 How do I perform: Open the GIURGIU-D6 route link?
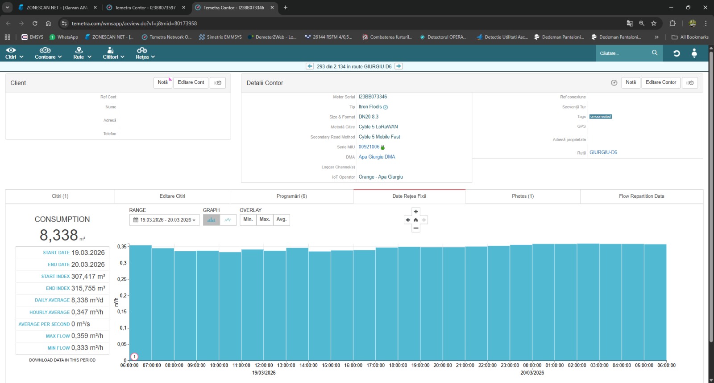pos(603,152)
